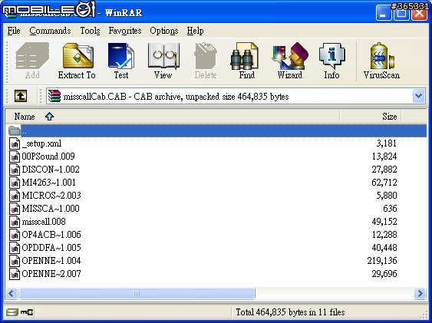432x323 pixels.
Task: Open the File menu
Action: click(x=14, y=31)
